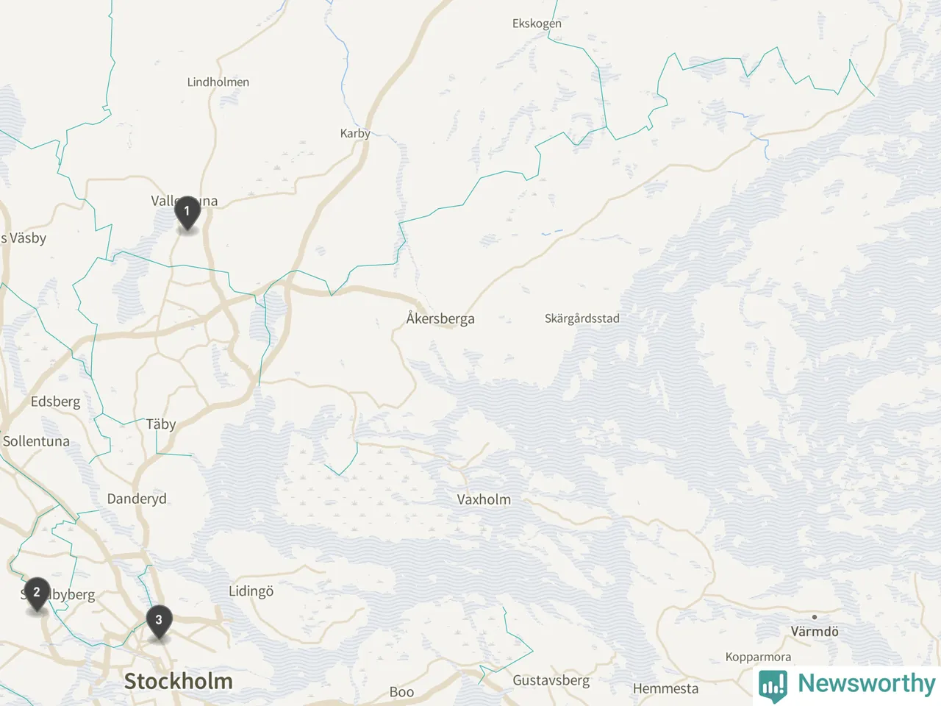The width and height of the screenshot is (941, 706).
Task: Click the Edsberg place label
Action: 55,402
